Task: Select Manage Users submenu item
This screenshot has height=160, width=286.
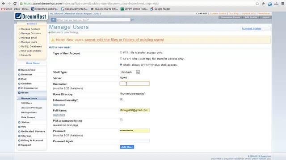Action: (x=29, y=98)
